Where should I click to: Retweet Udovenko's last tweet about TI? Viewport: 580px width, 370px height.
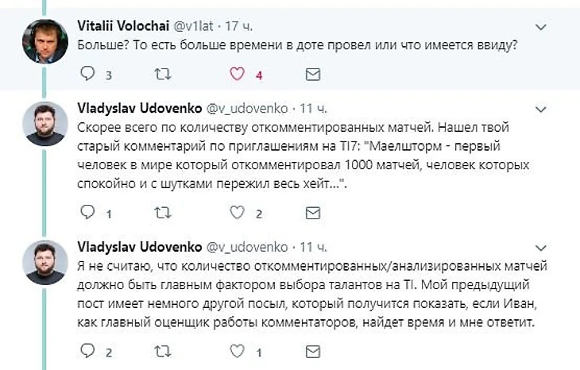pyautogui.click(x=160, y=350)
